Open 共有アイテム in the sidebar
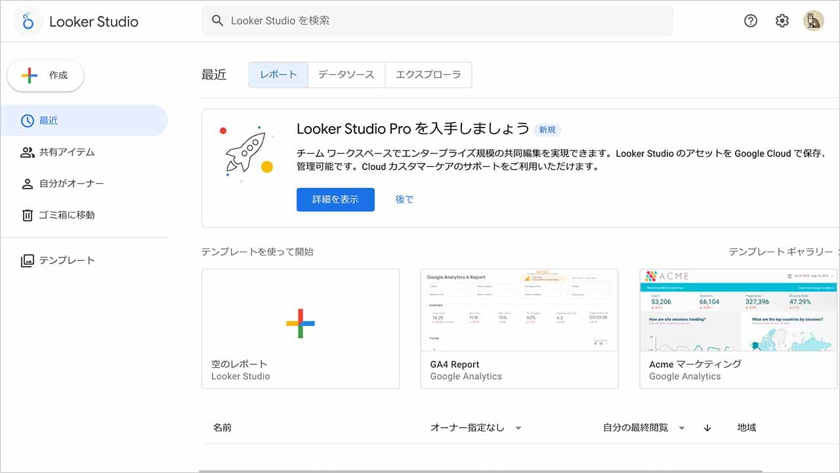Screen dimensions: 840x473 [84, 152]
